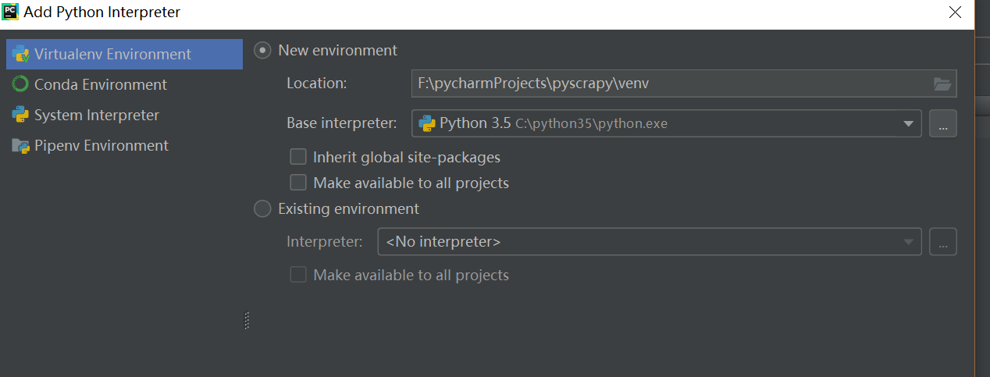The width and height of the screenshot is (990, 377).
Task: Click the sidebar splitter drag handle
Action: coord(247,320)
